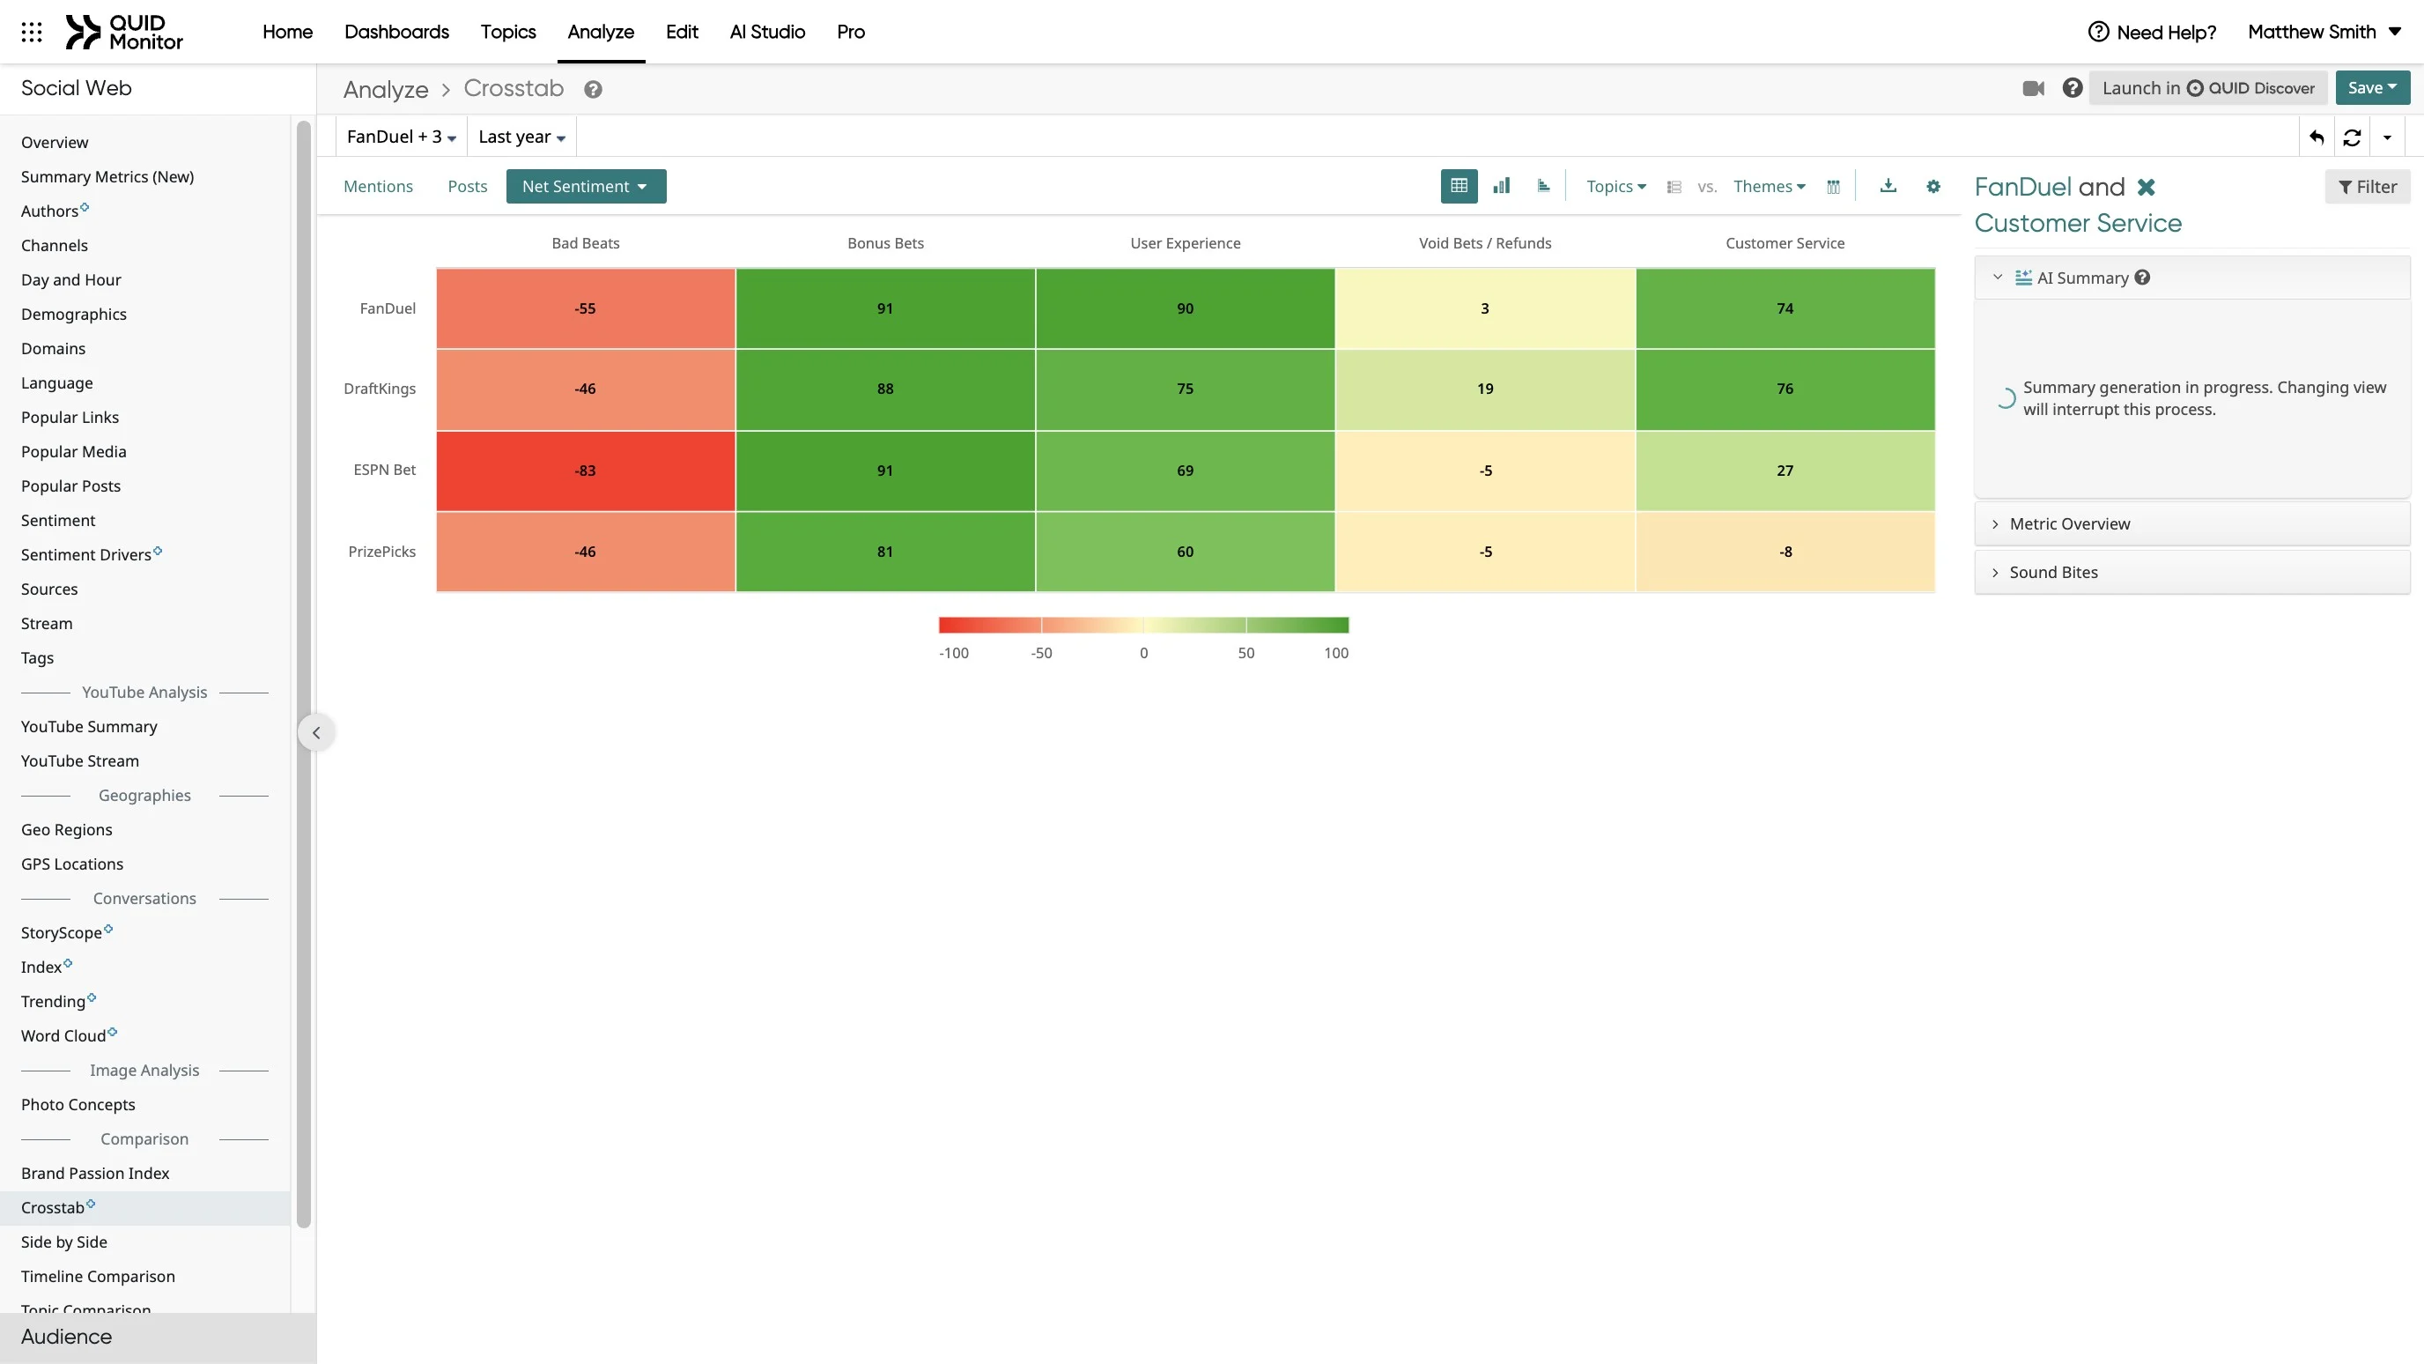Click the undo arrow icon
Screen dimensions: 2424x1364
pyautogui.click(x=2317, y=137)
